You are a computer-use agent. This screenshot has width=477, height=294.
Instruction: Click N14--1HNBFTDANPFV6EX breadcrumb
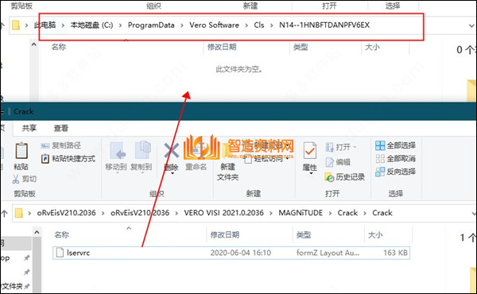pos(324,25)
